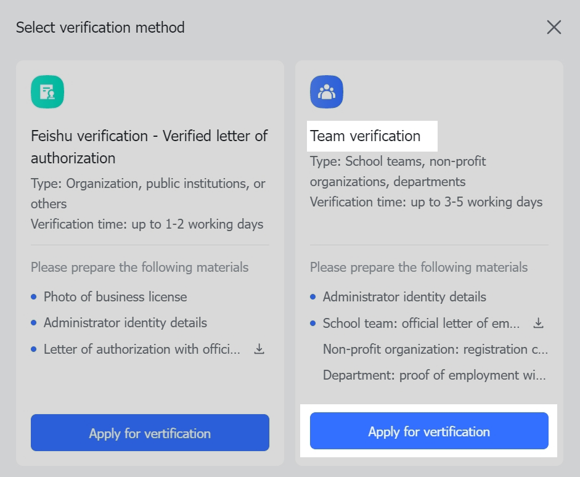This screenshot has height=477, width=580.
Task: Download the letter of authorization template
Action: (259, 349)
